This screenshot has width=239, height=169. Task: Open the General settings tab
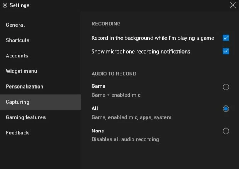pos(15,25)
